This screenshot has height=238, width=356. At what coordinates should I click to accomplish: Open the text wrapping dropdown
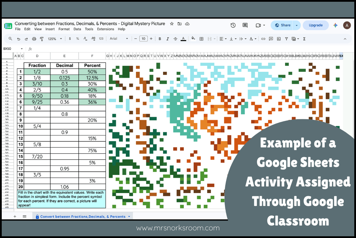pyautogui.click(x=243, y=39)
